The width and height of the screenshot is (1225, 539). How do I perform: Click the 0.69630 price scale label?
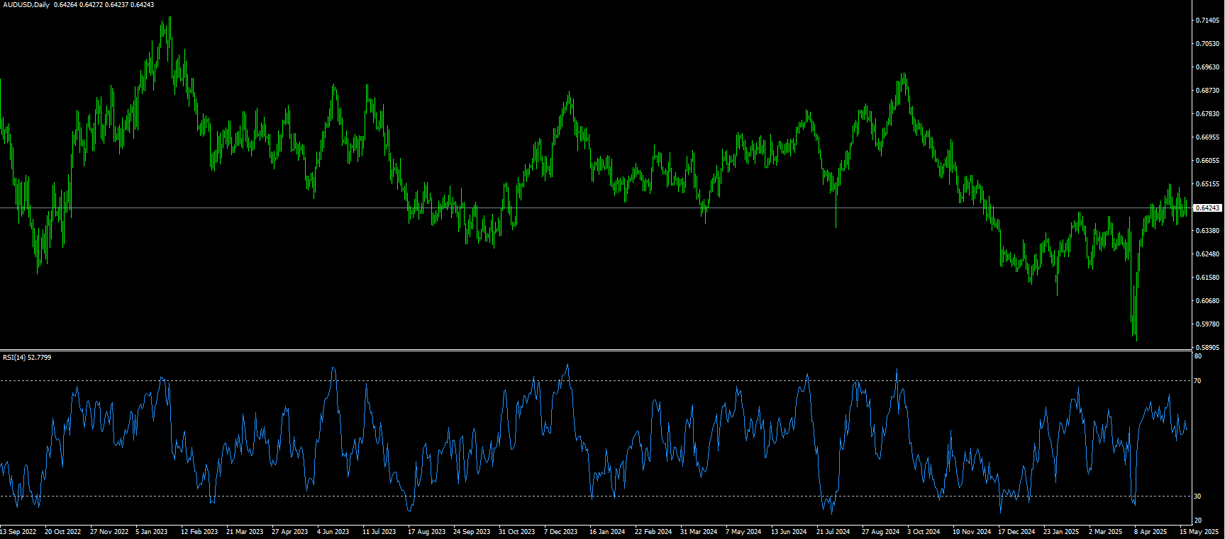1208,67
